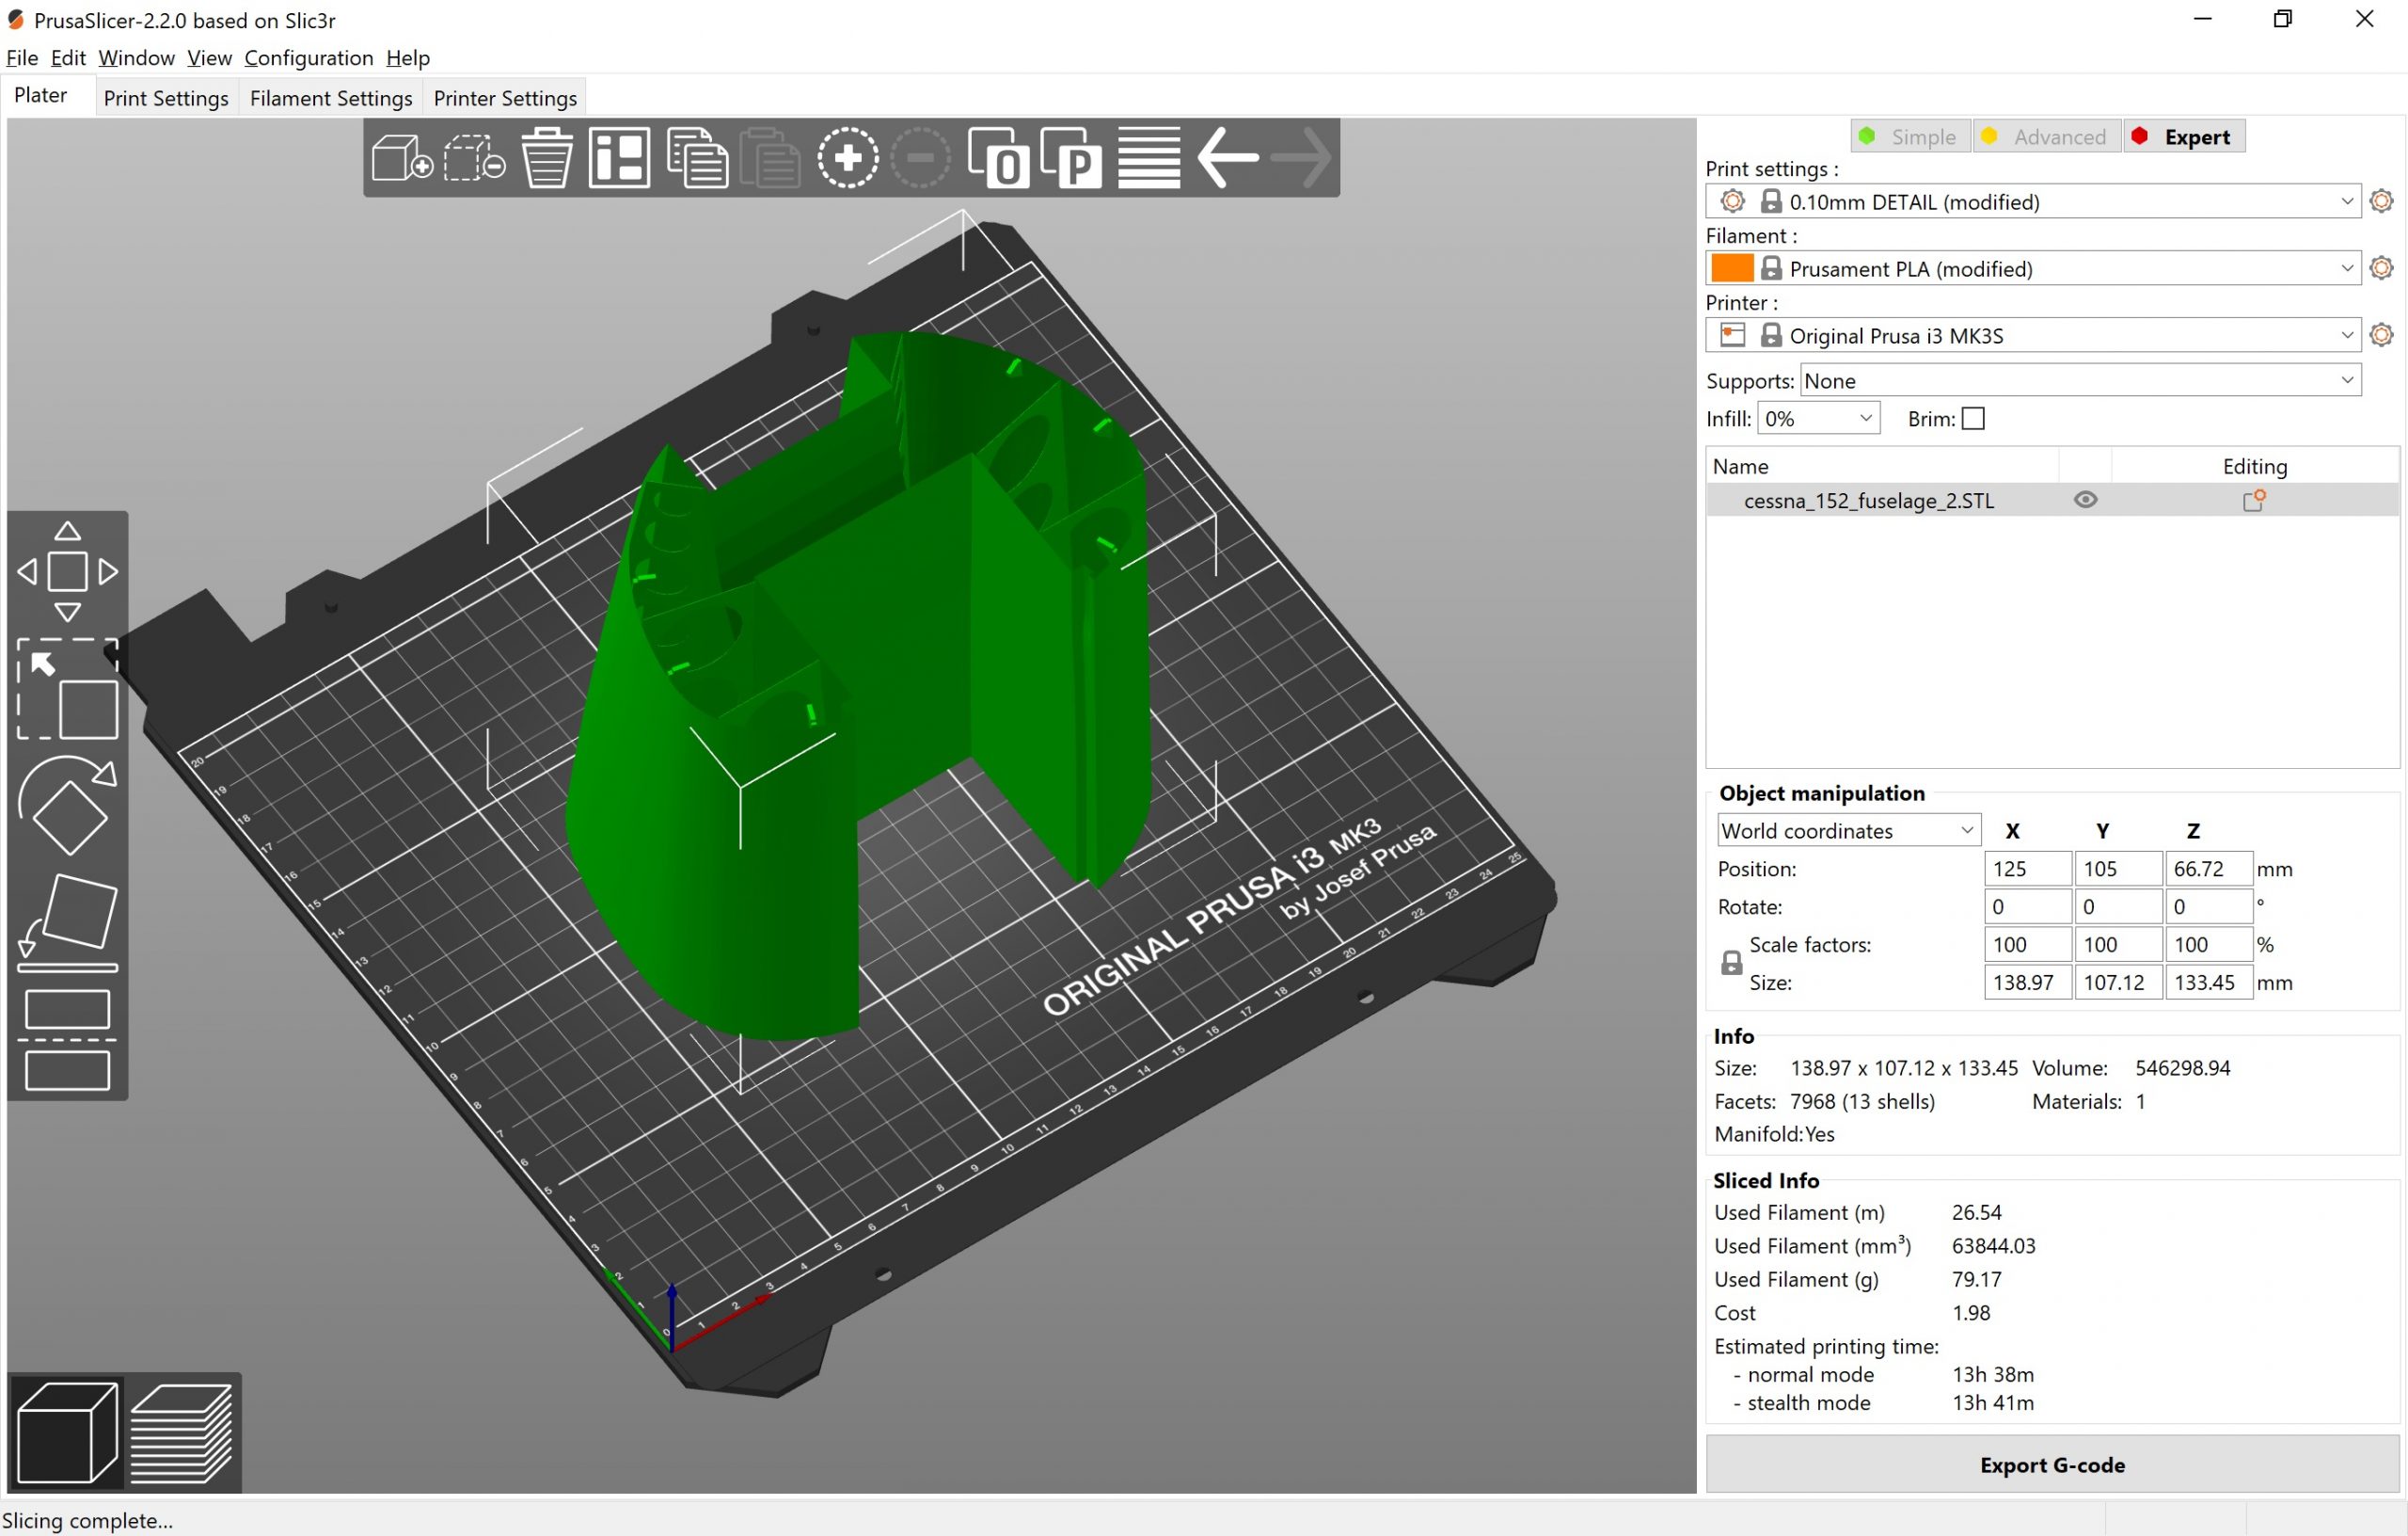Switch to sliced layers preview view
This screenshot has width=2408, height=1536.
[182, 1432]
